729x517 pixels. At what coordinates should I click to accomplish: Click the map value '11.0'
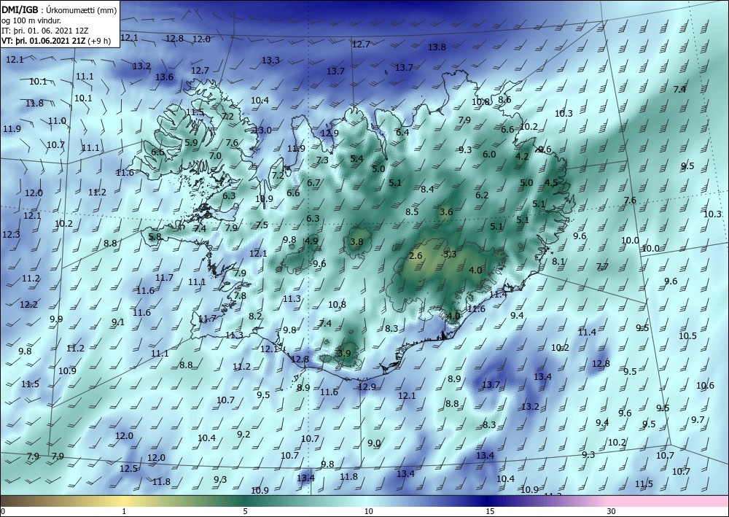(57, 121)
